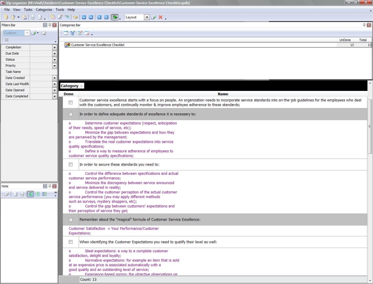The width and height of the screenshot is (373, 284).
Task: Click the green highlighted icon in main toolbar
Action: click(114, 17)
